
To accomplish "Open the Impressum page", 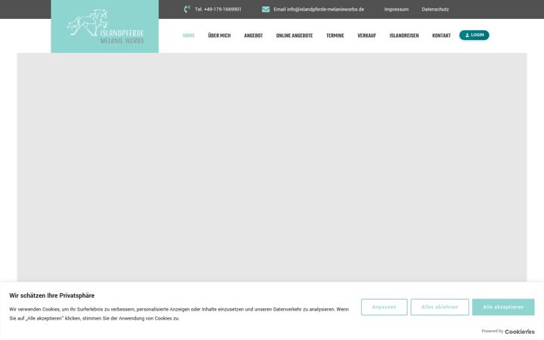I will point(396,9).
